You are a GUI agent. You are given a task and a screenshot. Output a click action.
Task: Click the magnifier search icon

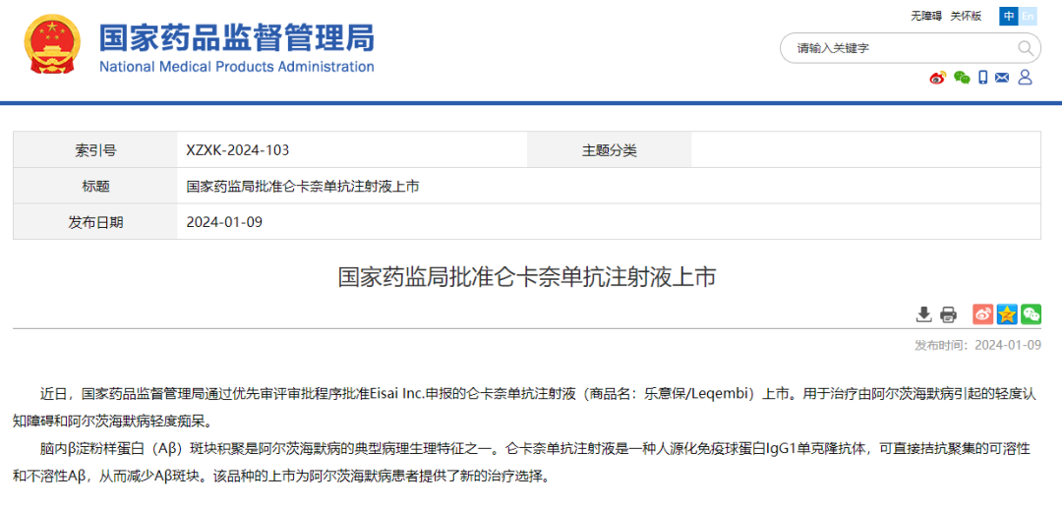(x=1026, y=48)
